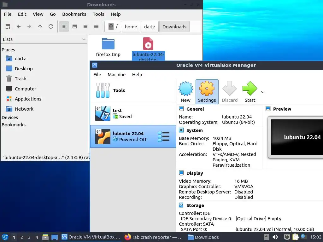The width and height of the screenshot is (323, 242).
Task: Click the show desktop taskbar icon
Action: coord(55,237)
